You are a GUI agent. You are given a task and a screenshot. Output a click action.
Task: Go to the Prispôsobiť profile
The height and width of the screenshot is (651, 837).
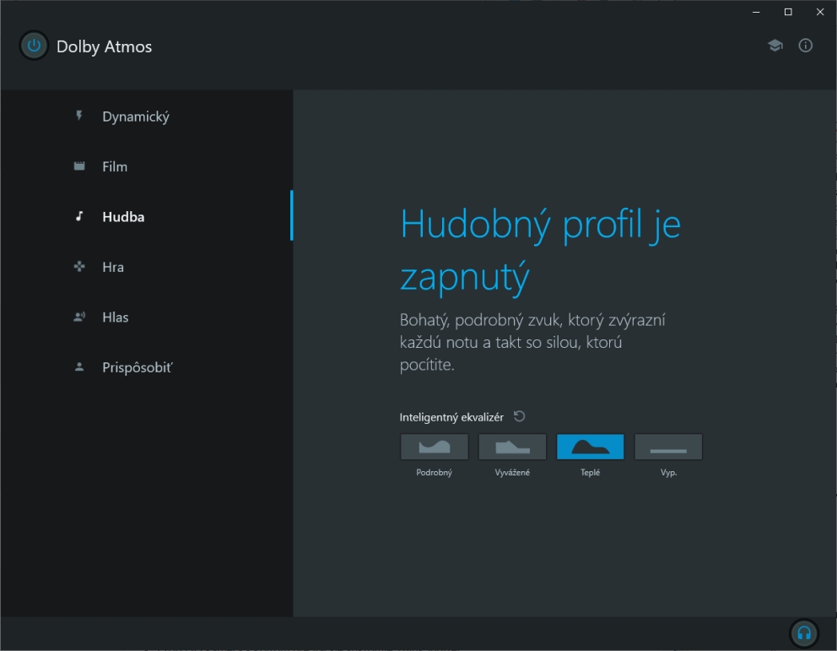pyautogui.click(x=137, y=368)
